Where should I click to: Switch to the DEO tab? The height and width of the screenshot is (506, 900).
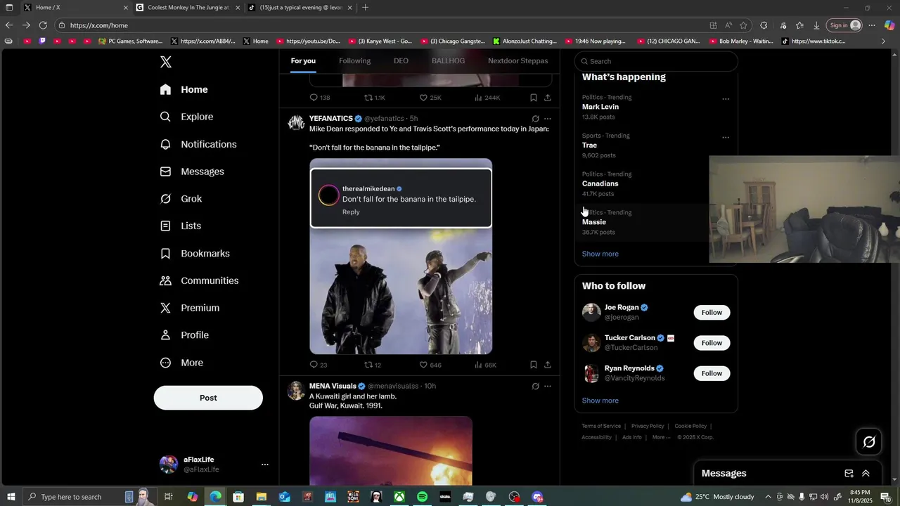pyautogui.click(x=401, y=61)
